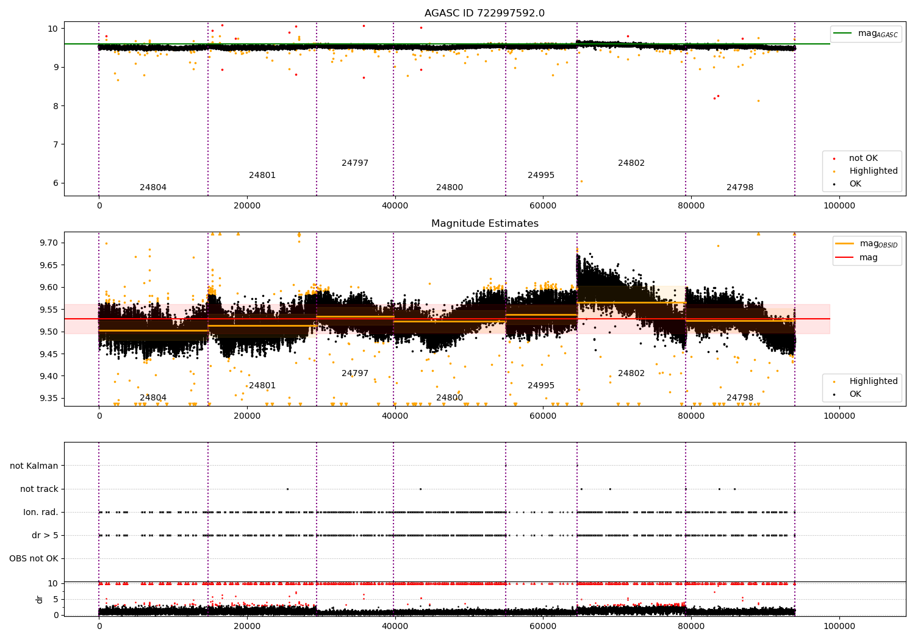This screenshot has height=640, width=915.
Task: Click "Highlighted" in the top plot legend
Action: pyautogui.click(x=873, y=171)
